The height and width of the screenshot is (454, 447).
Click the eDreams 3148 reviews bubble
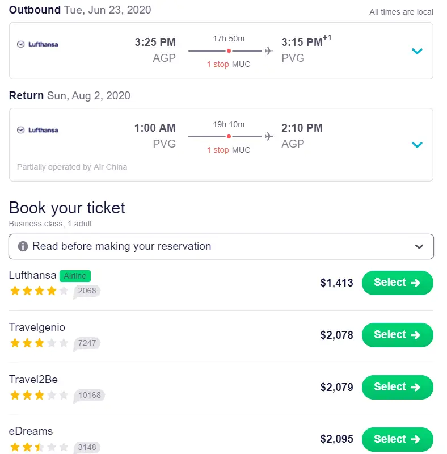87,448
